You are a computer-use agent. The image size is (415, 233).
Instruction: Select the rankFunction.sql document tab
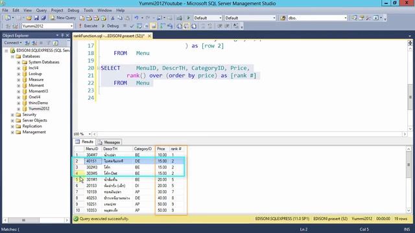pyautogui.click(x=109, y=36)
